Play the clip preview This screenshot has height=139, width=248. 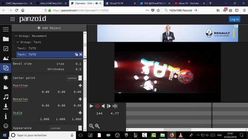pyautogui.click(x=91, y=106)
